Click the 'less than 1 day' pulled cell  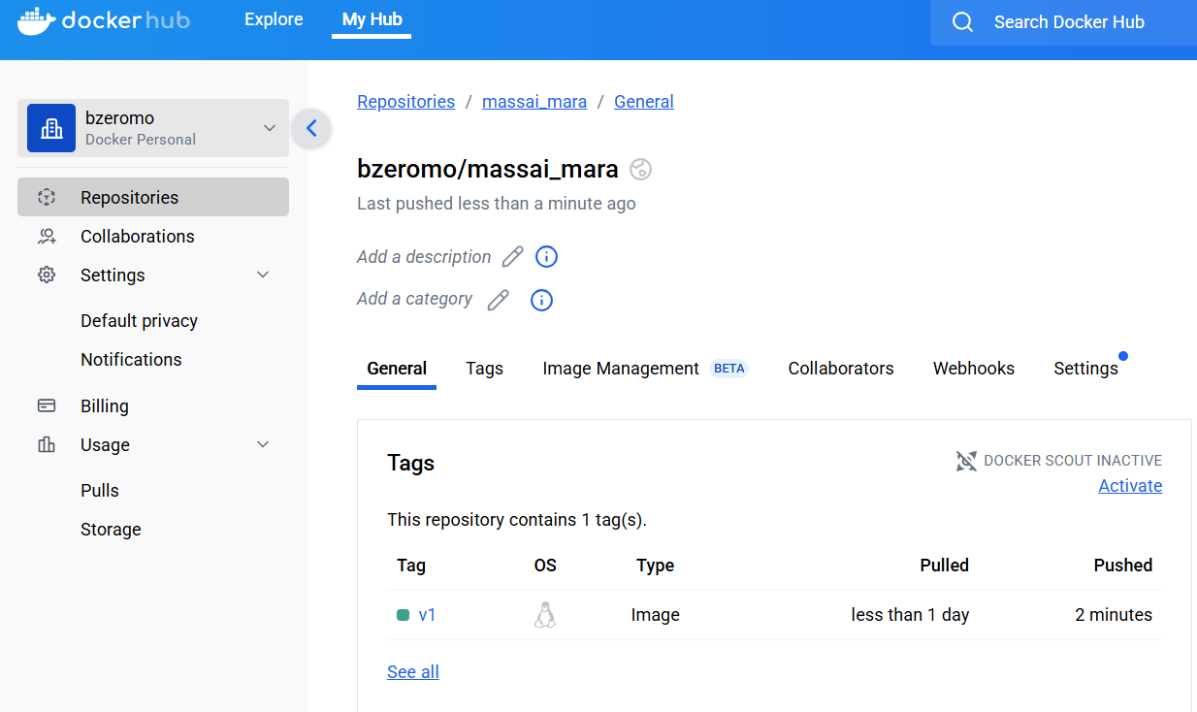tap(910, 615)
